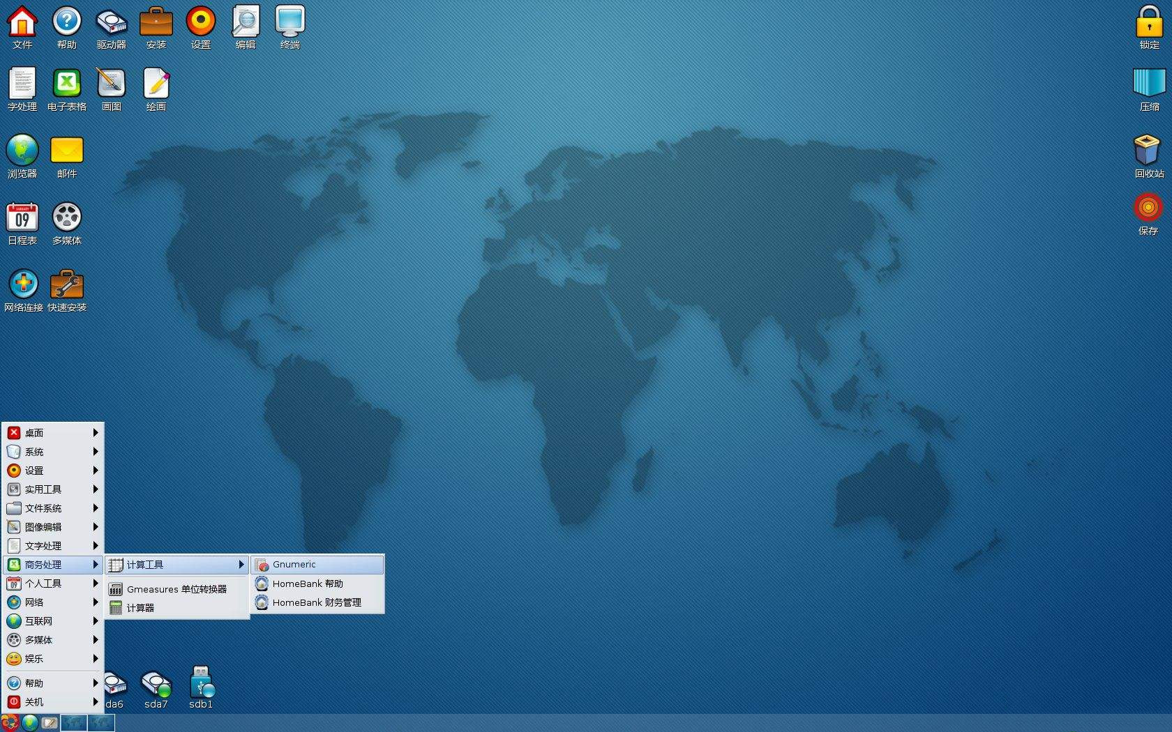Expand the 实用工具 submenu
This screenshot has height=732, width=1172.
(x=53, y=489)
